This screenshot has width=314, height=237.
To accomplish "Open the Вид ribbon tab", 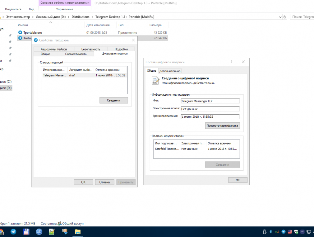I will coord(31,9).
